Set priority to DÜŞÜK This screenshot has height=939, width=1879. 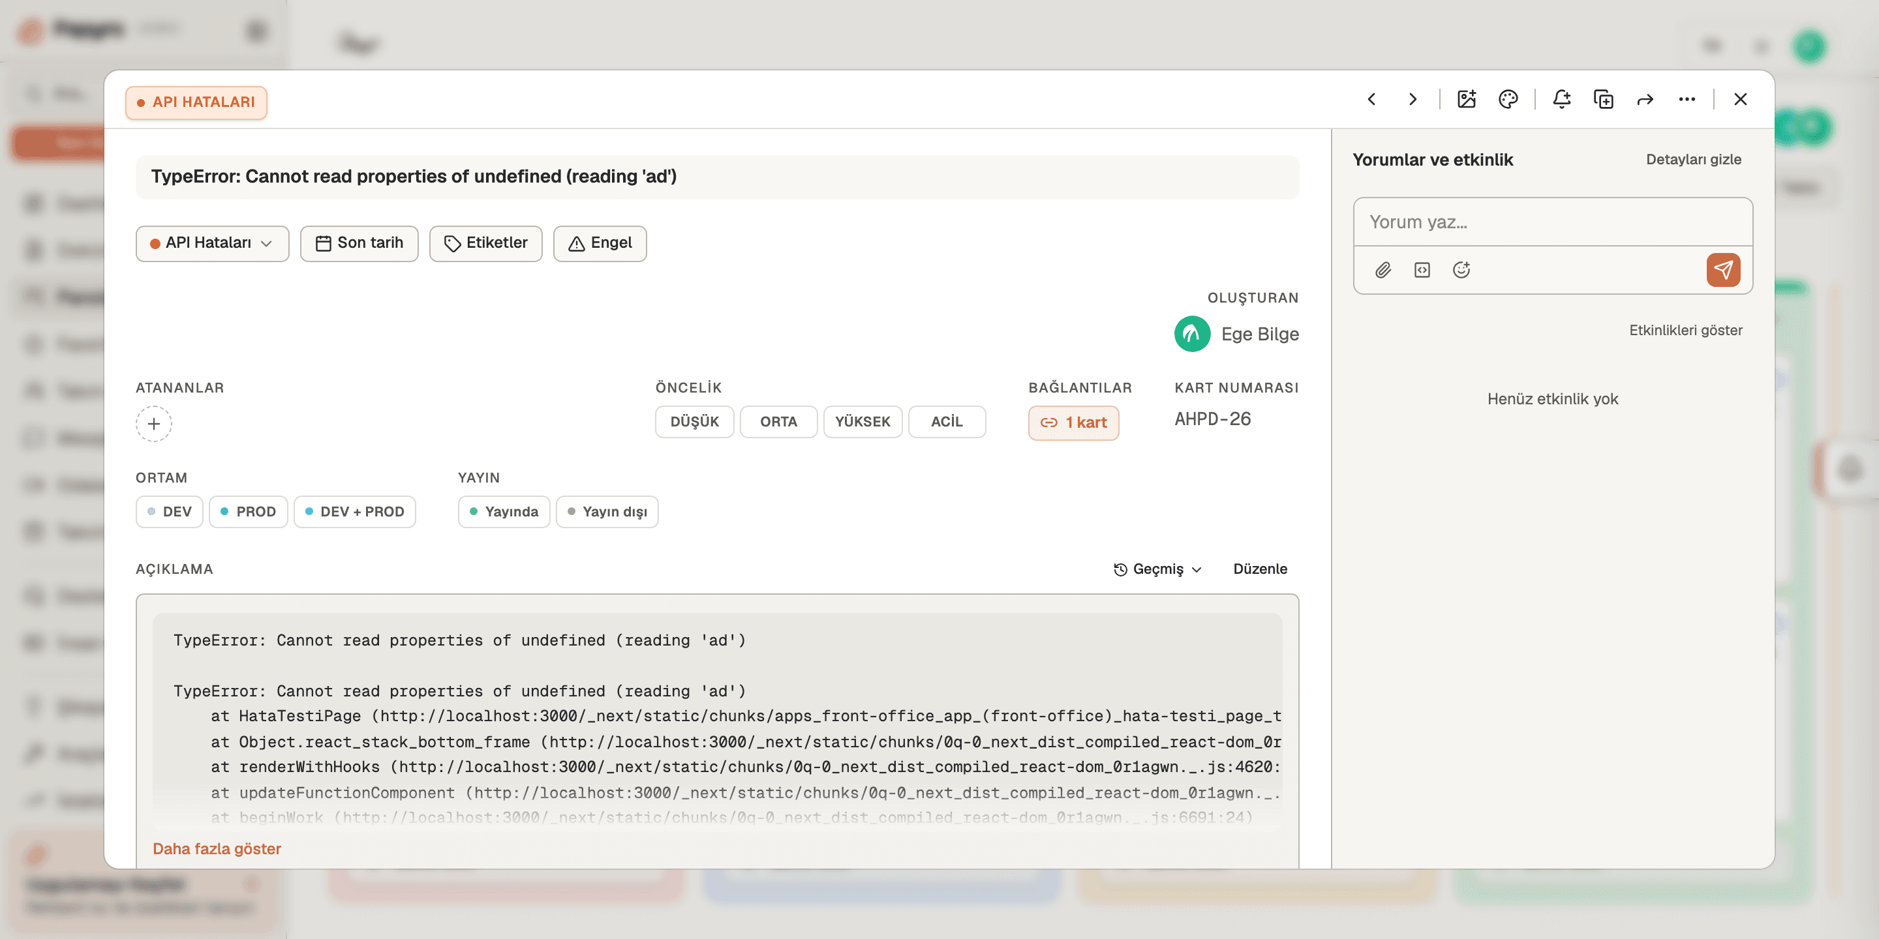(694, 422)
